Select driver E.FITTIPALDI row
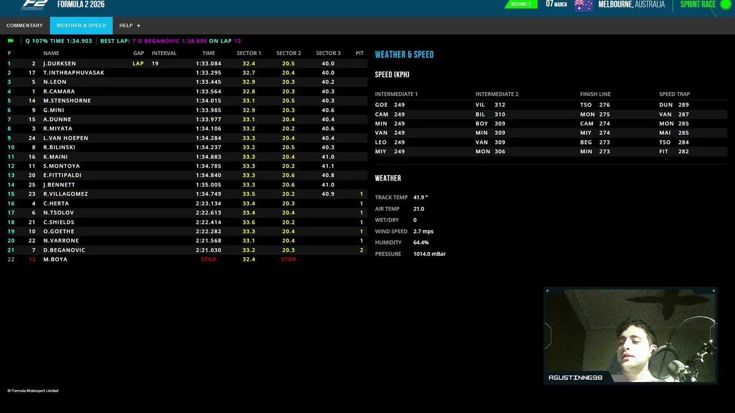Screen dimensions: 735x413 [x=187, y=176]
